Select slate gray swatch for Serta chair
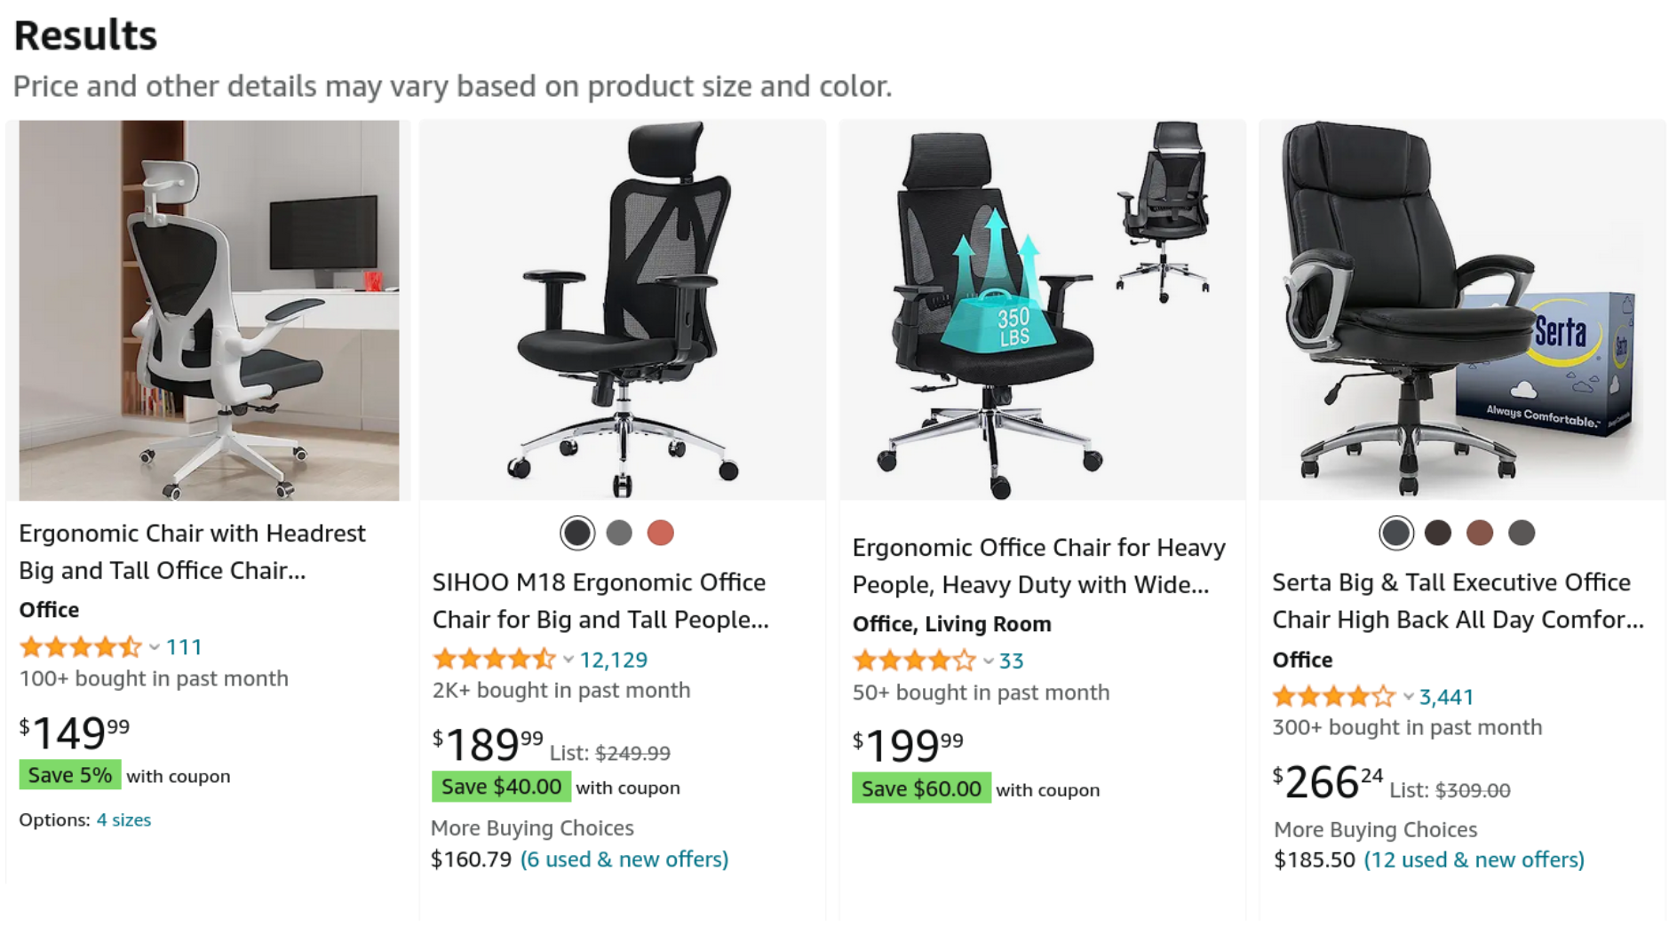 [1396, 533]
